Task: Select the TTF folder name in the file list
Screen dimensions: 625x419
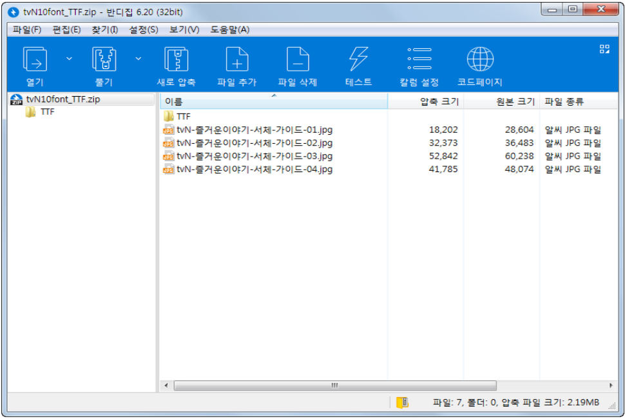Action: coord(184,117)
